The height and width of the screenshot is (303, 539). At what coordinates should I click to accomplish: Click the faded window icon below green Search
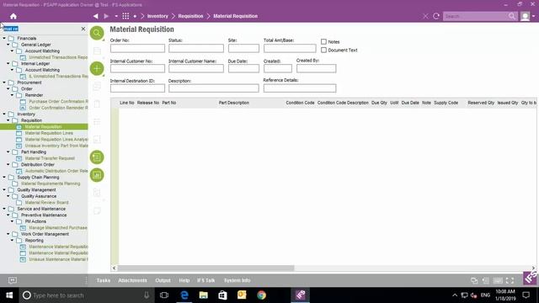click(97, 50)
